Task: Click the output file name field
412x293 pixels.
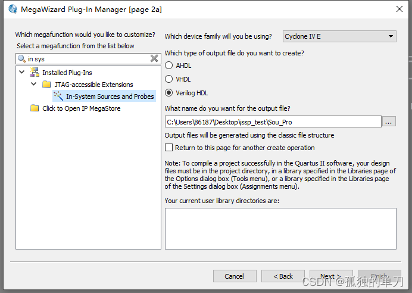Action: (x=273, y=121)
